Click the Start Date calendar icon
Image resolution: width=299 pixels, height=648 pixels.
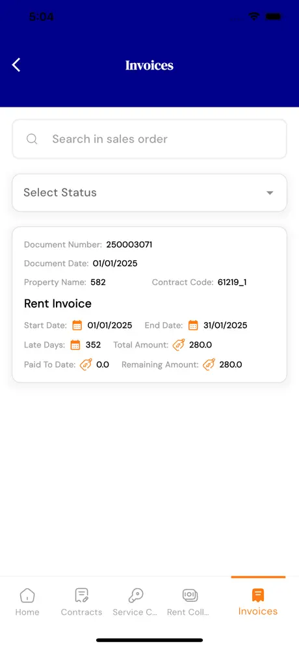77,325
